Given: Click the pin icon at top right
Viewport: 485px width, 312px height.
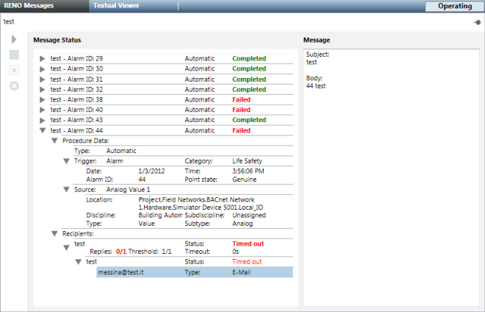Looking at the screenshot, I should 478,23.
